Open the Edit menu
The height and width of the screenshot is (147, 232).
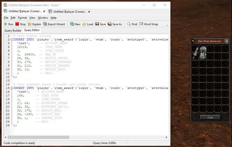point(13,18)
